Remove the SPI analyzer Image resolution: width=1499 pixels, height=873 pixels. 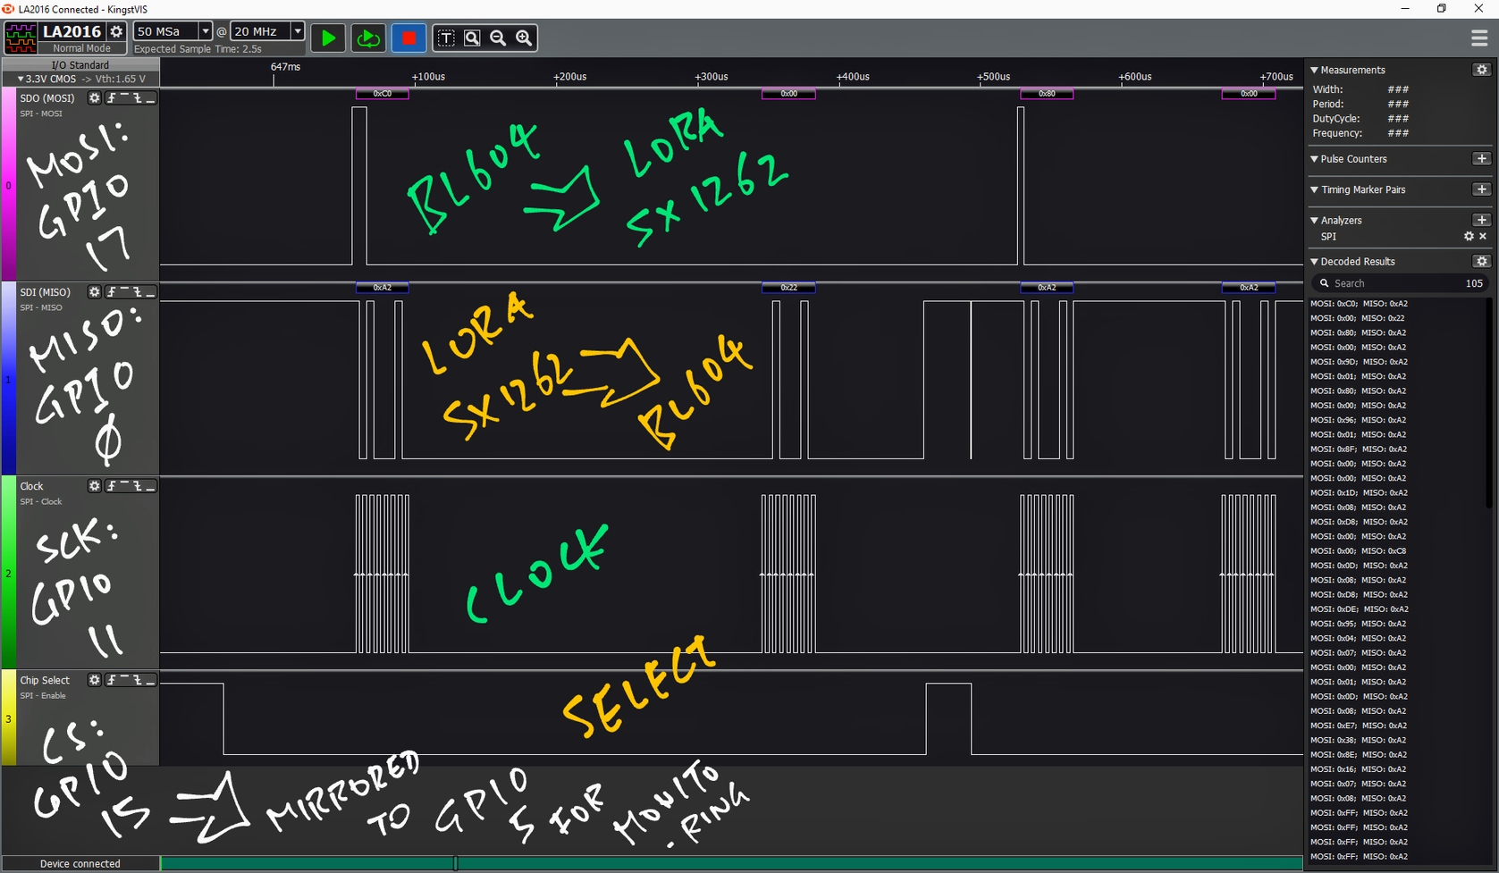tap(1483, 237)
